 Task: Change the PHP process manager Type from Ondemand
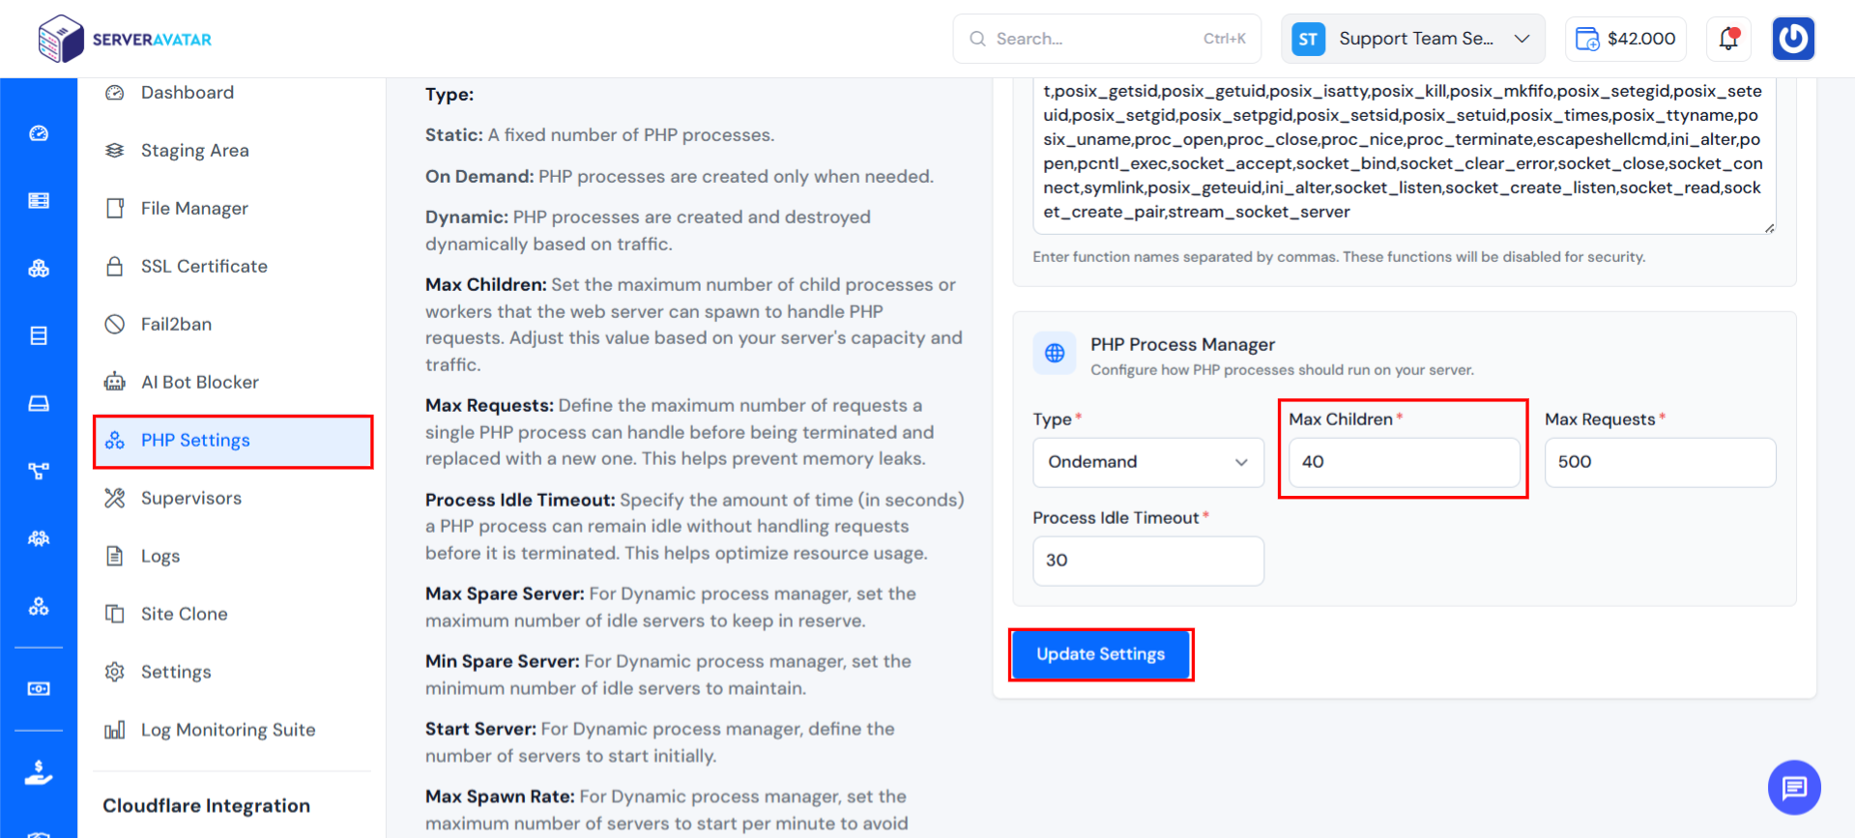(1147, 462)
